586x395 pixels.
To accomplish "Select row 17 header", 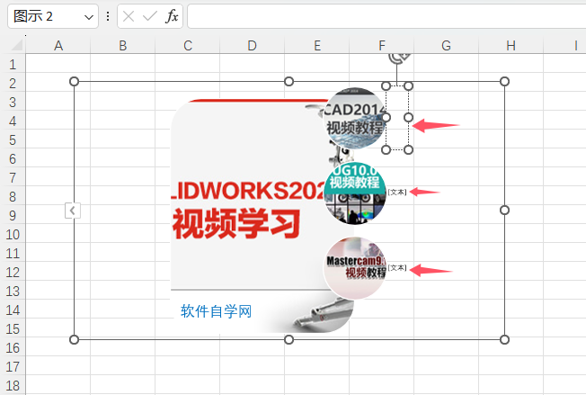I will tap(13, 366).
